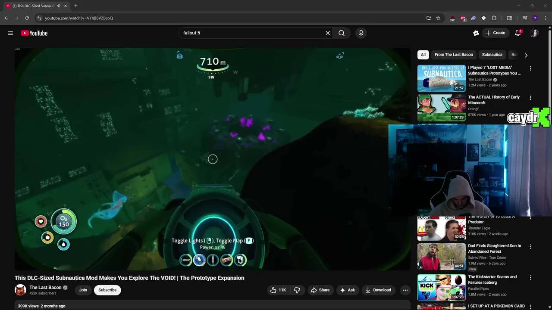This screenshot has width=552, height=310.
Task: Share the video
Action: coord(320,290)
